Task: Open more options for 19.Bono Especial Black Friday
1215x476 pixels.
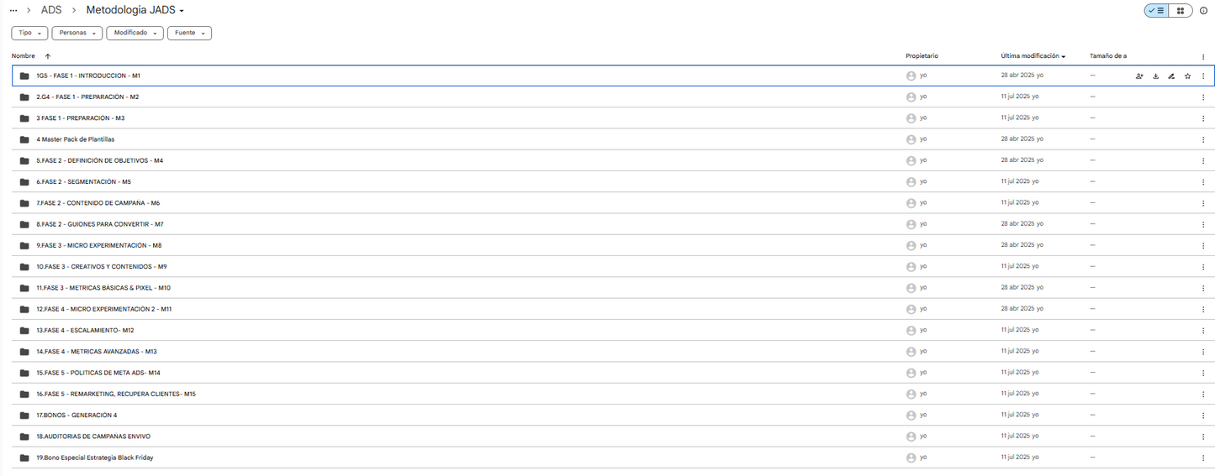Action: (x=1203, y=458)
